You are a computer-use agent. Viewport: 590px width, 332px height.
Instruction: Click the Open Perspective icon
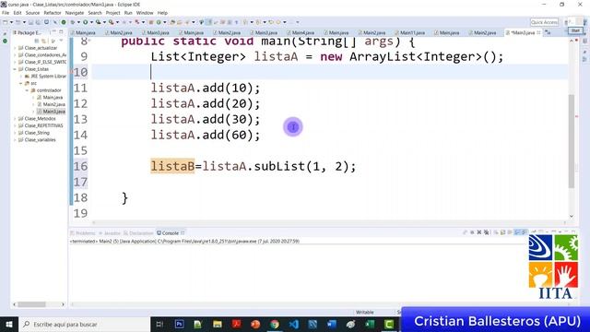pyautogui.click(x=567, y=22)
